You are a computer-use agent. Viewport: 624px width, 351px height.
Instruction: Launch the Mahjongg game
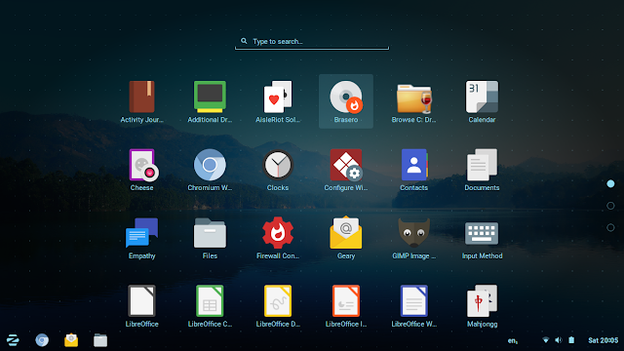click(x=482, y=305)
